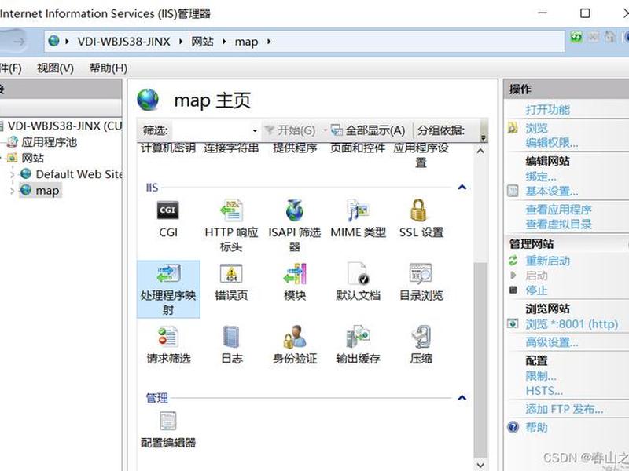Click the green refresh icon in address bar
629x471 pixels.
click(x=576, y=38)
